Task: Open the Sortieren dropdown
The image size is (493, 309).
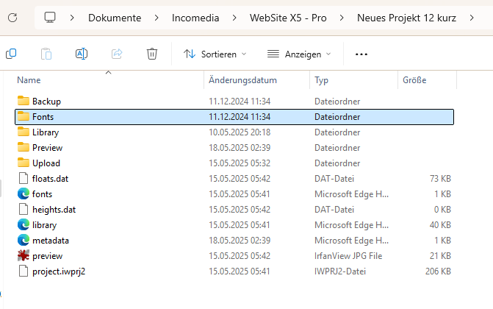Action: point(215,54)
